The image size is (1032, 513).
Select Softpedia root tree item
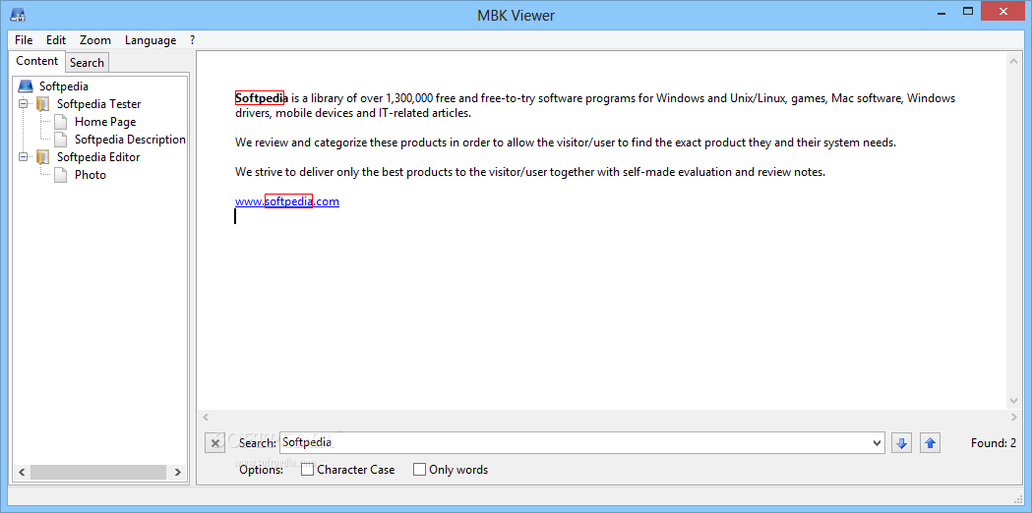64,86
